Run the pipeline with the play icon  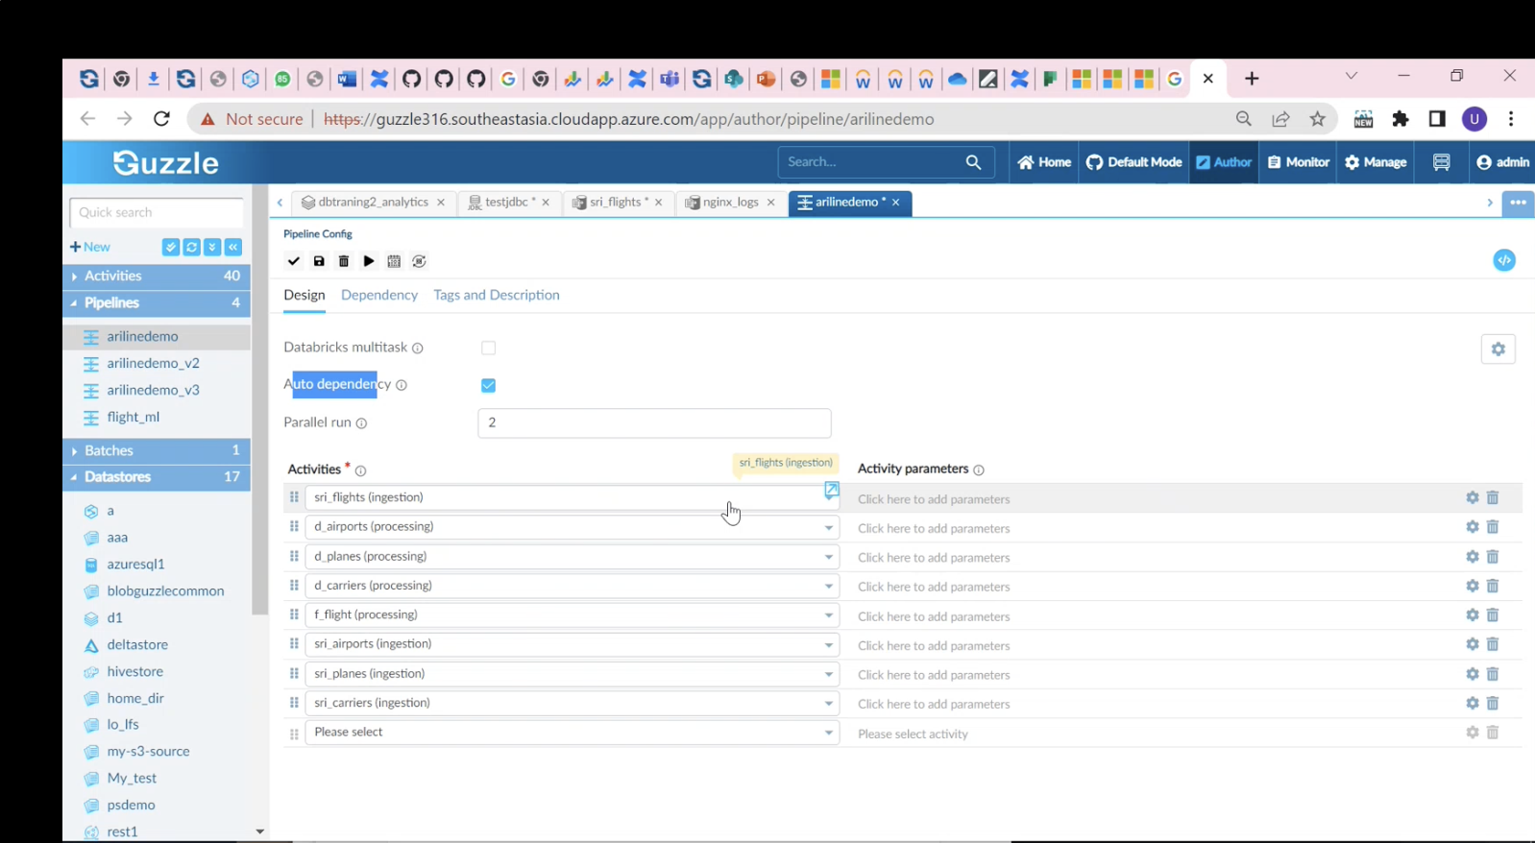369,261
